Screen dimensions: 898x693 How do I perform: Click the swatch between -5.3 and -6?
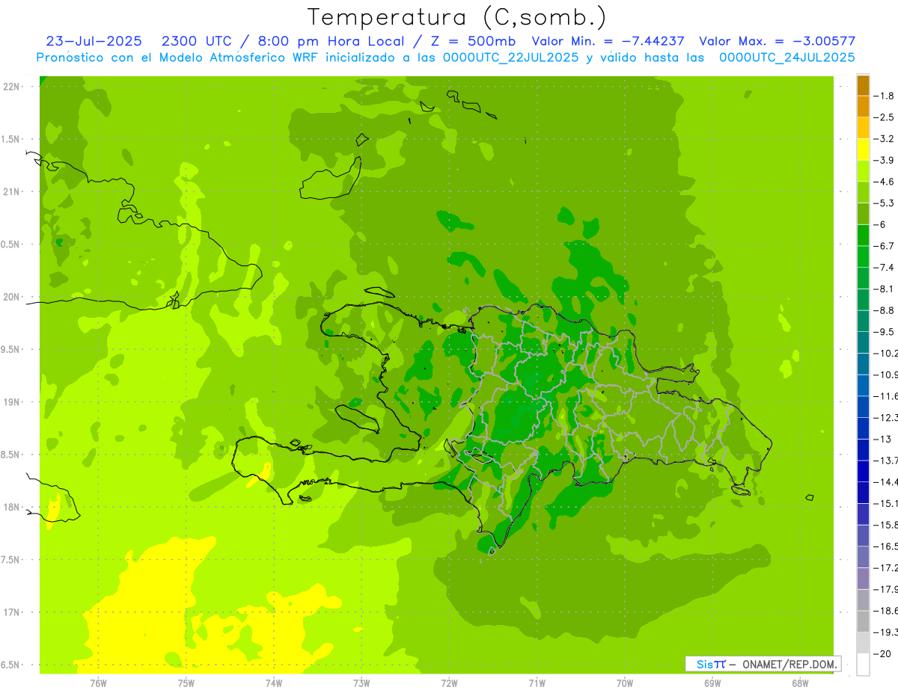863,214
